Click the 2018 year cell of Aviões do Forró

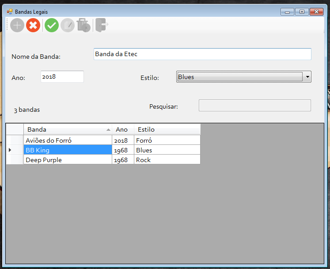tap(123, 140)
